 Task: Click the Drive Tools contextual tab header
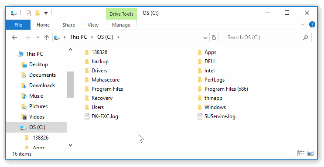click(121, 14)
